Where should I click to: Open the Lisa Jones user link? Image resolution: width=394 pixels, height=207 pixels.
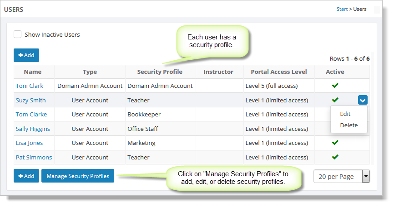30,143
